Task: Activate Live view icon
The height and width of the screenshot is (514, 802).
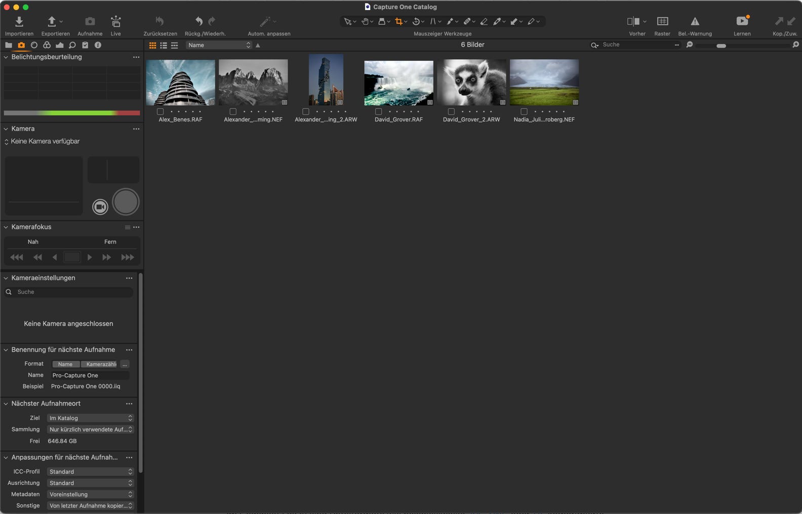Action: point(116,22)
